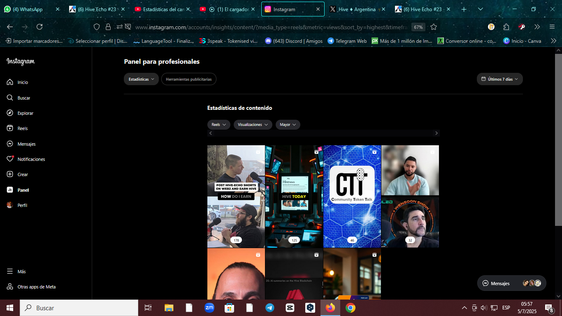Screen dimensions: 562x316
Task: Click the Windows Start button
Action: pos(10,308)
